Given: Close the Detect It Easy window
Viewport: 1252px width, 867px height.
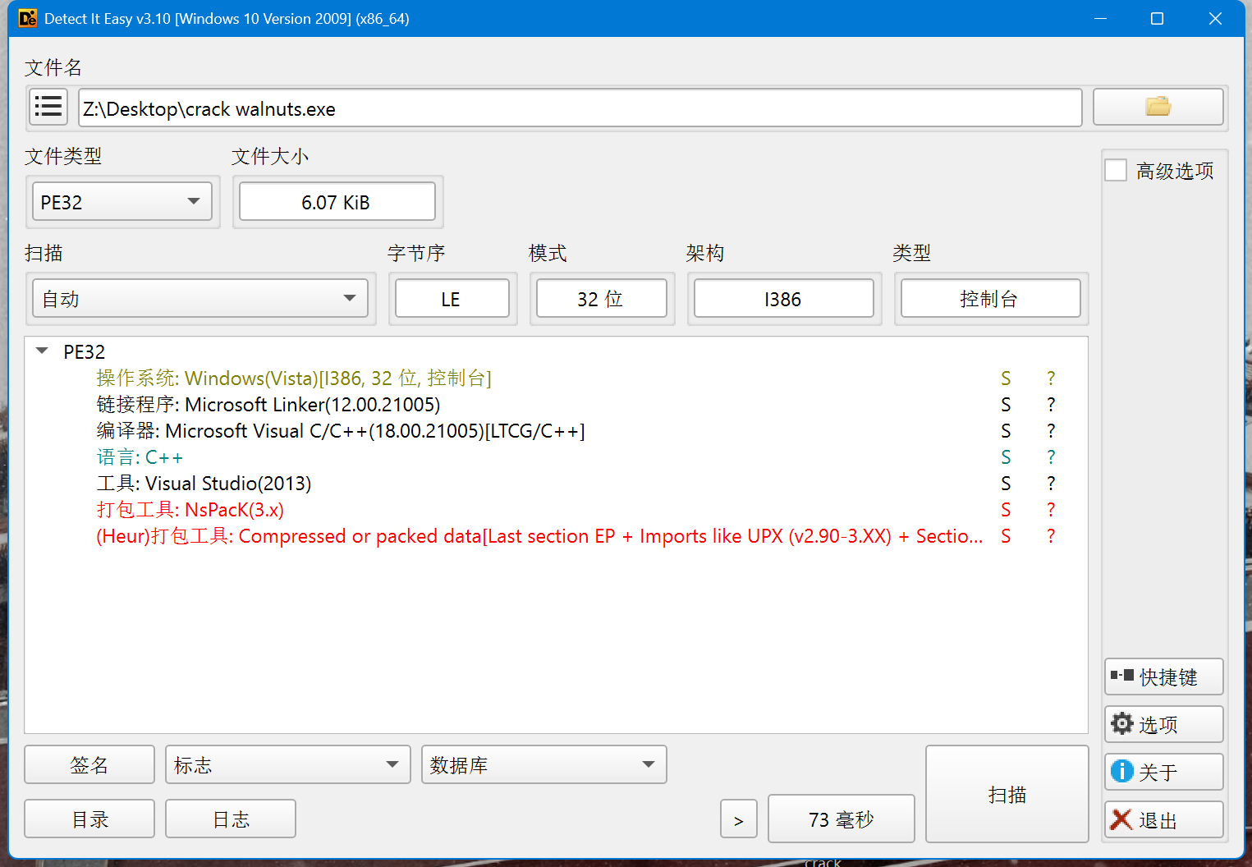Looking at the screenshot, I should 1215,18.
